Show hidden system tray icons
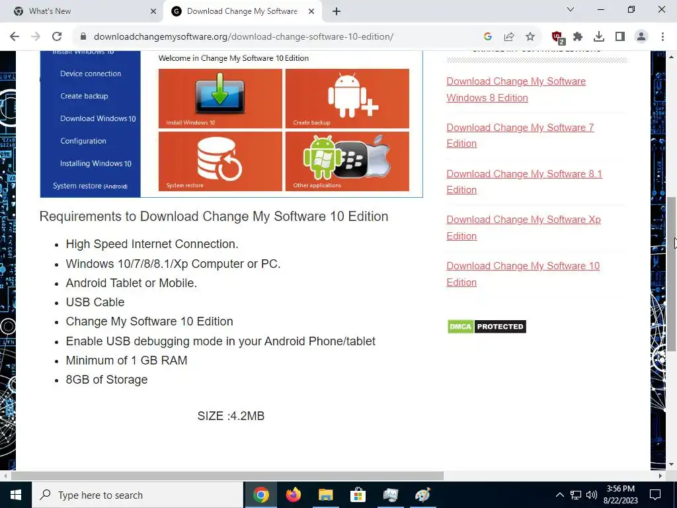This screenshot has width=677, height=508. click(x=559, y=495)
